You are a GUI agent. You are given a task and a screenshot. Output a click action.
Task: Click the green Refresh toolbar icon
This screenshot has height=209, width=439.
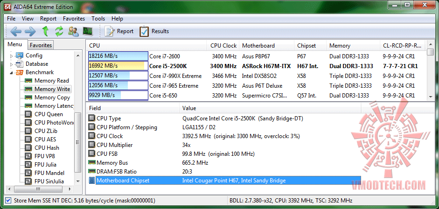(x=59, y=31)
